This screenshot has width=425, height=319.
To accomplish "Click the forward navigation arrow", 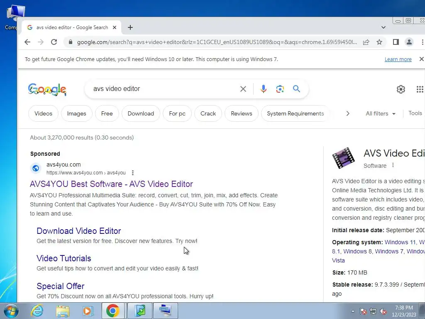I will tap(41, 42).
